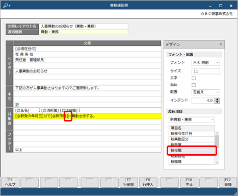Click the search plus icon in title bar
The image size is (238, 196).
[7, 6]
